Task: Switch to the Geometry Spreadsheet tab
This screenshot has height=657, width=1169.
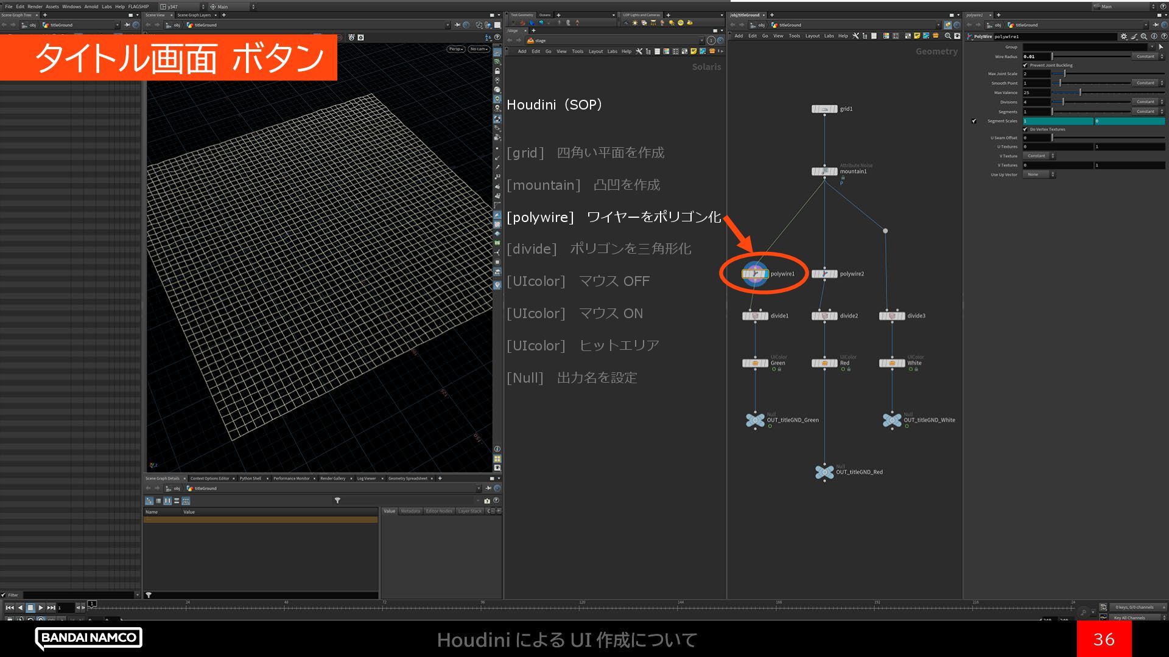Action: (x=407, y=478)
